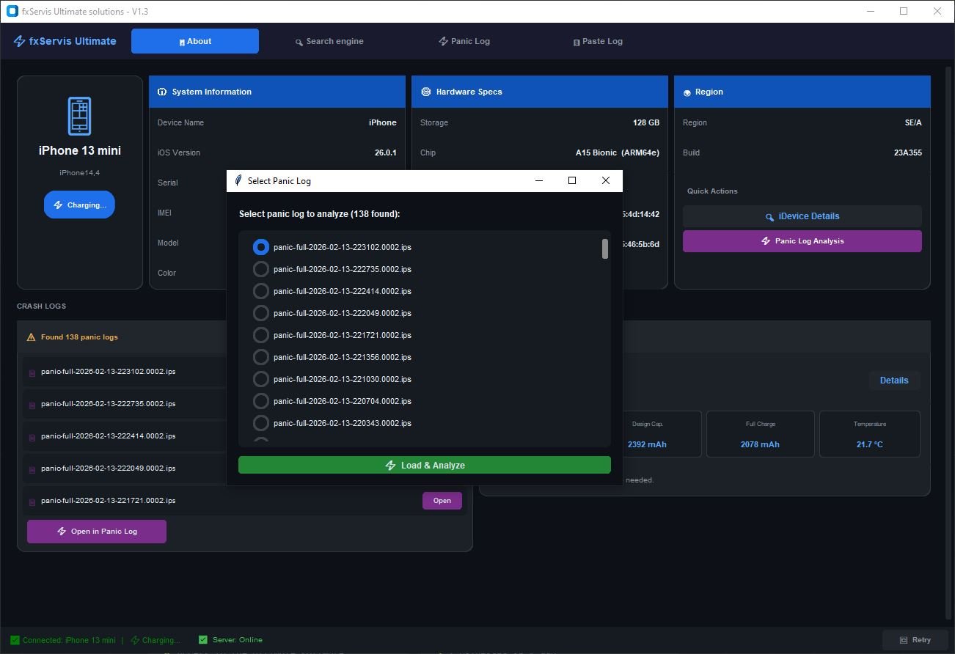
Task: Click the System Information info icon
Action: coord(162,92)
